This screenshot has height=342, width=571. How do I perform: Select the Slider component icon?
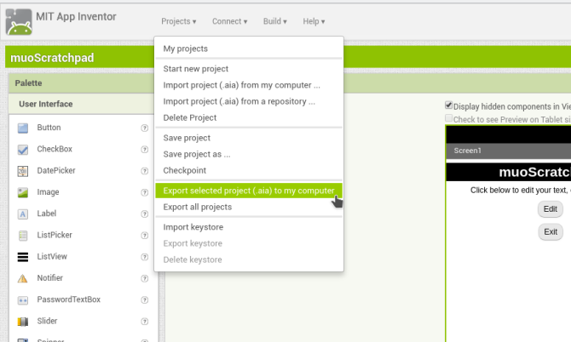click(x=22, y=322)
